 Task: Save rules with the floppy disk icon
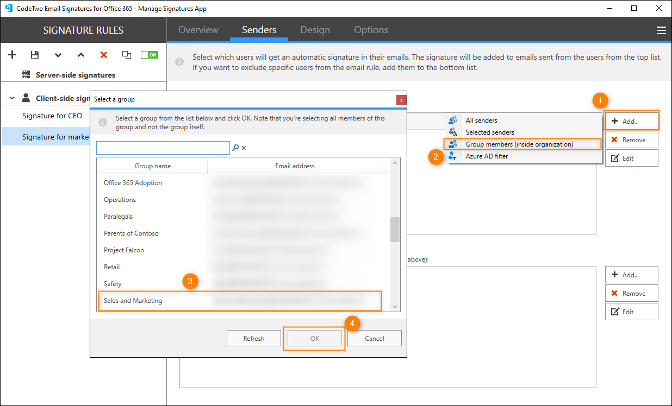pos(35,55)
